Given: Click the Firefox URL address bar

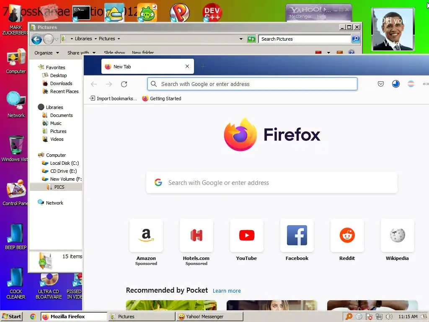Looking at the screenshot, I should point(252,84).
